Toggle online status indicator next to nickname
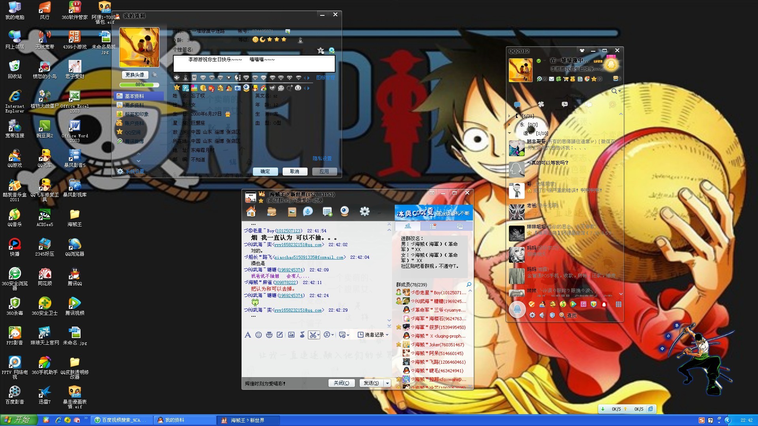 [538, 61]
